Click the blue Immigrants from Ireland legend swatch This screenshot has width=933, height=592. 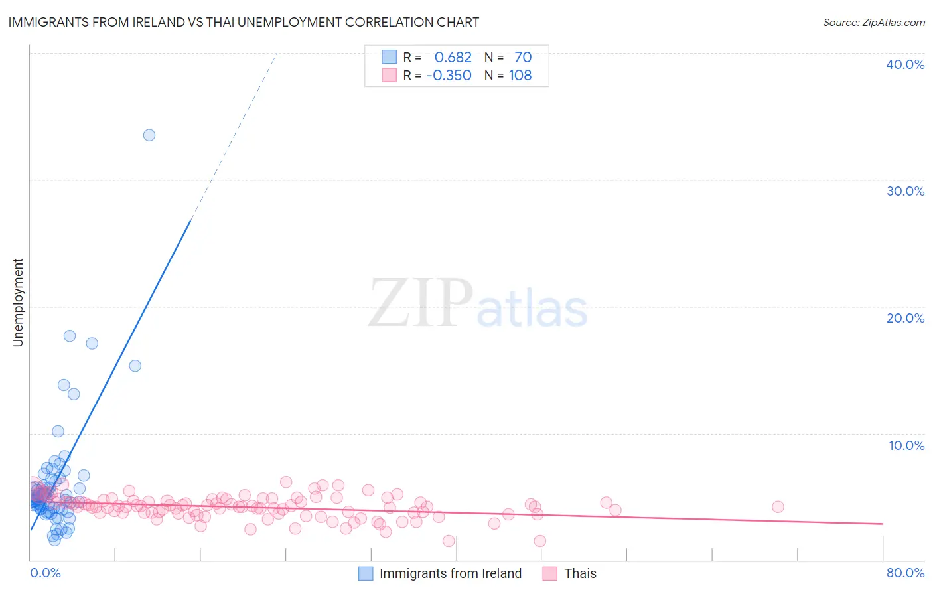pyautogui.click(x=366, y=573)
